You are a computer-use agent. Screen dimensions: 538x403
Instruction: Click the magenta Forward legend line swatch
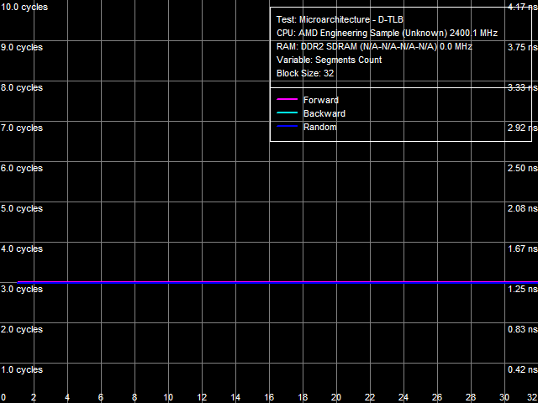click(x=287, y=101)
